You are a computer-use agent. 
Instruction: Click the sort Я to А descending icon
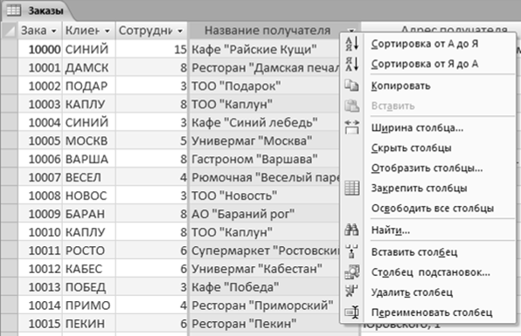[352, 64]
